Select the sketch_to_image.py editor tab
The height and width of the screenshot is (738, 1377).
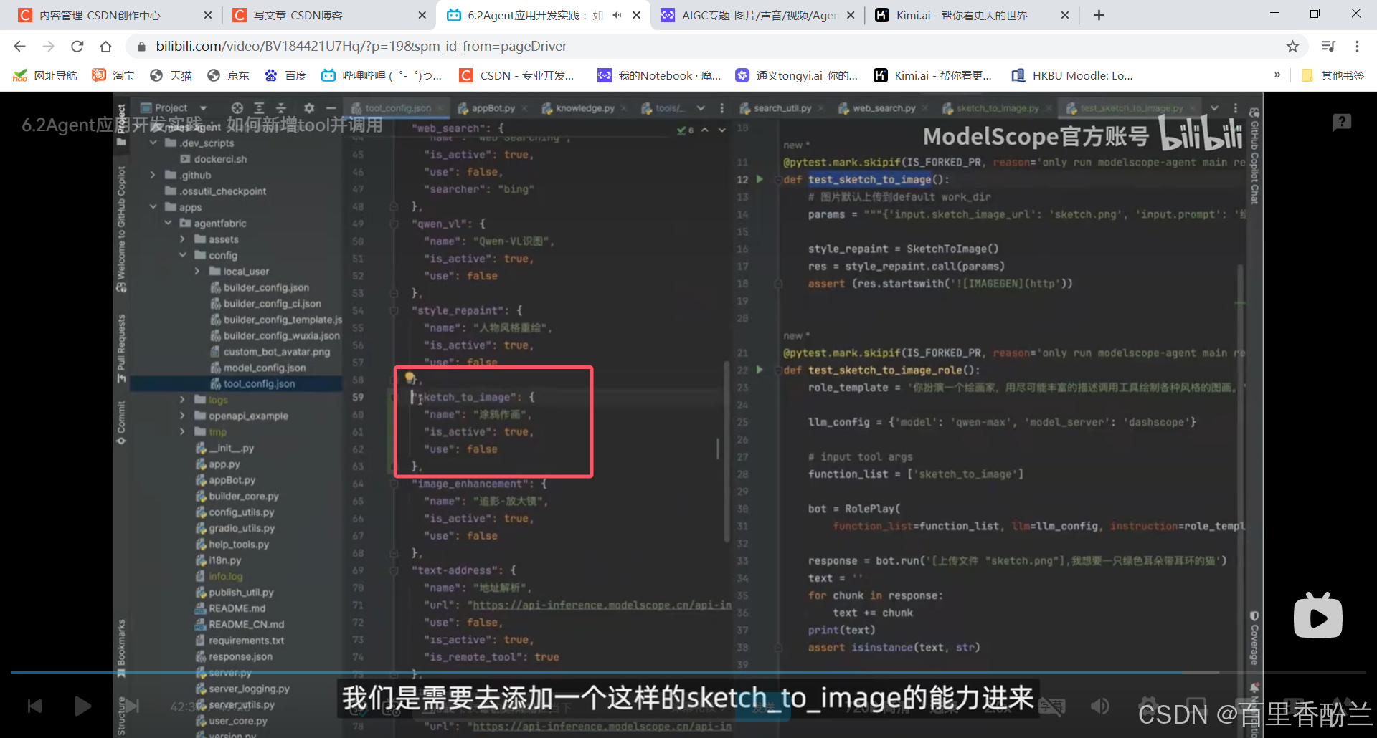[x=997, y=108]
